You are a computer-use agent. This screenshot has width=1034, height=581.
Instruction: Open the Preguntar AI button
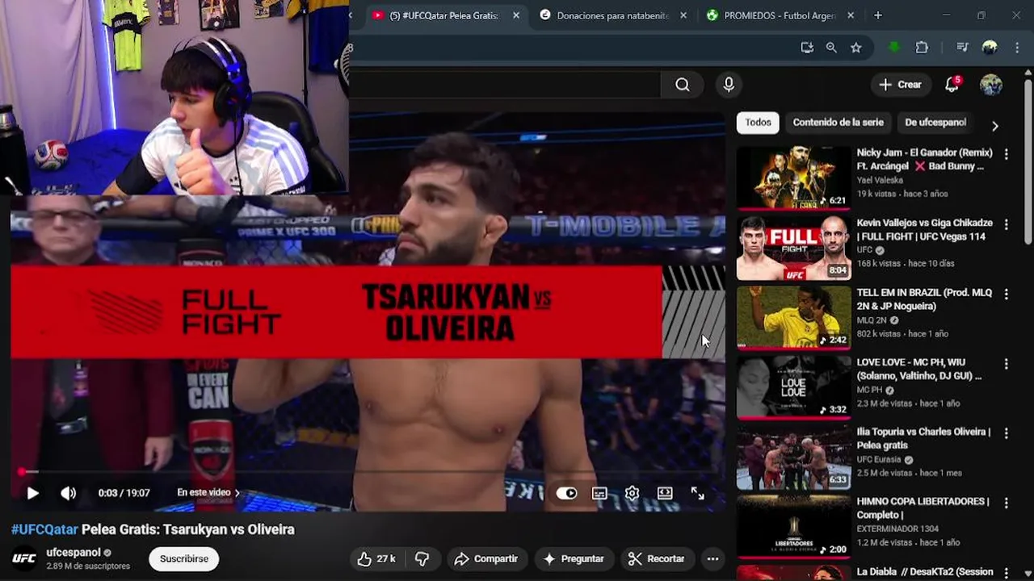click(574, 558)
